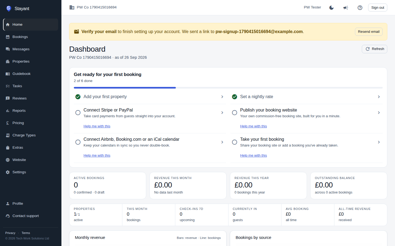Expand Connect Stripe or PayPal chevron
Viewport: 395px width, 246px height.
click(x=222, y=113)
